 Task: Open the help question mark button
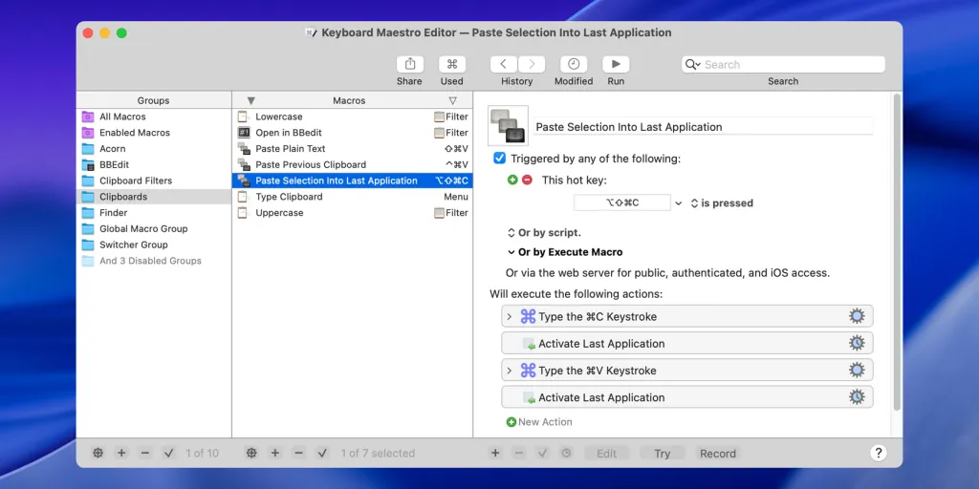point(878,453)
